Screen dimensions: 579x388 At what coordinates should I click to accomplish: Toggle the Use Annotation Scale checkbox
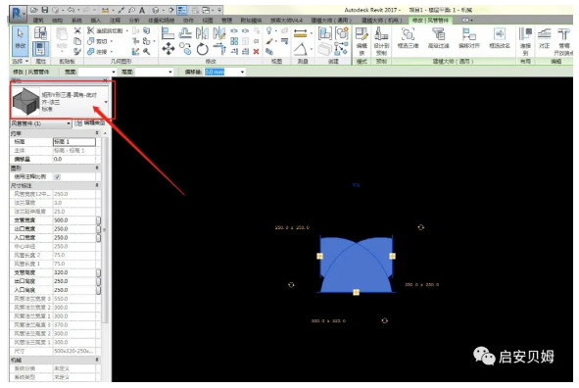coord(58,176)
